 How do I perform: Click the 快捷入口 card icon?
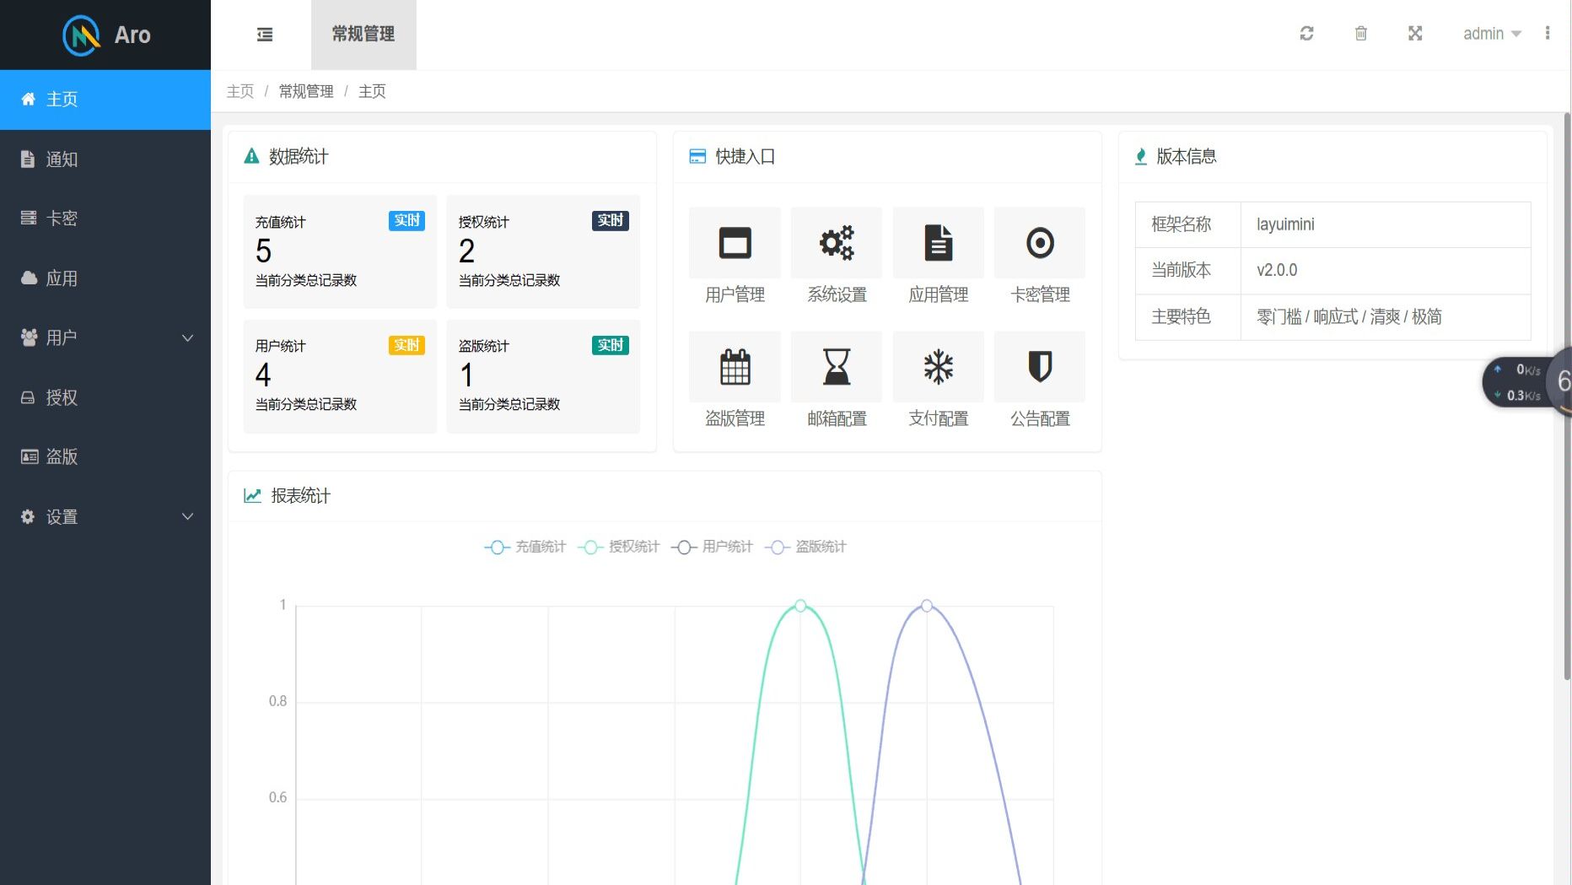click(x=697, y=156)
